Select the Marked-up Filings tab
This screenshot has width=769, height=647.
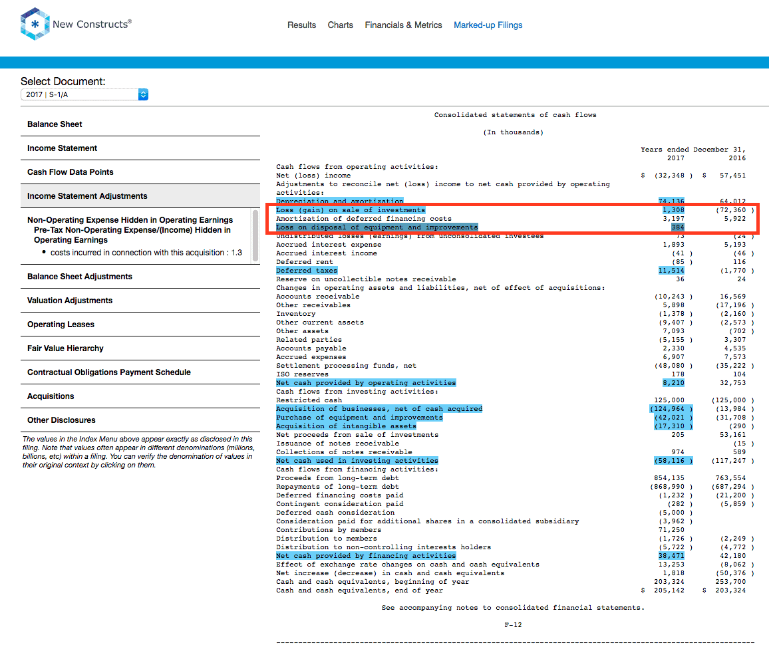(x=488, y=25)
